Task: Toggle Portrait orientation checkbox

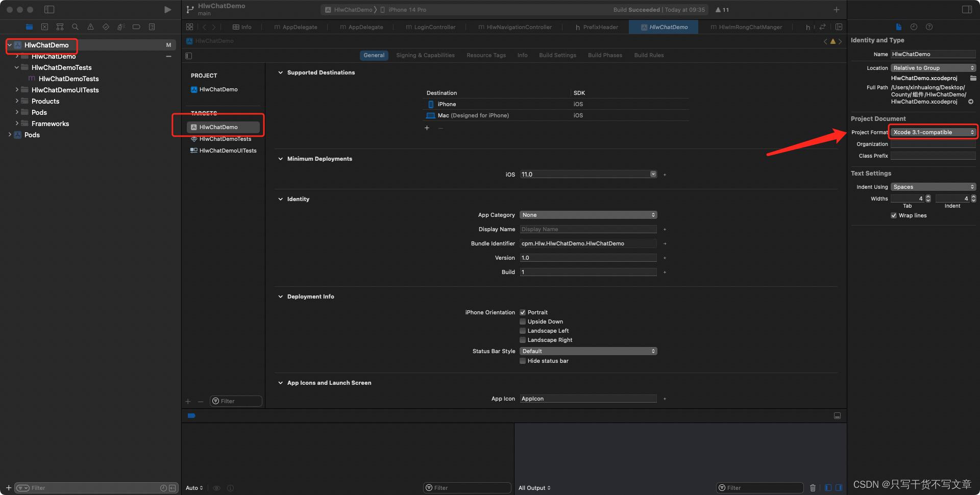Action: (523, 312)
